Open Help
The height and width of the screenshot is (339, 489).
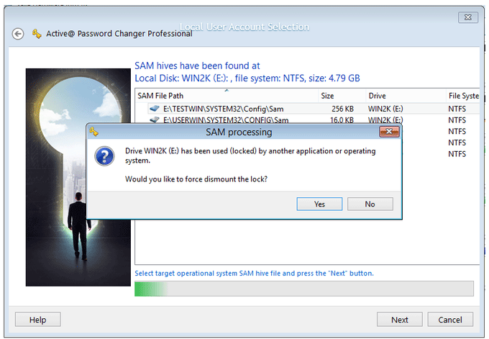37,320
